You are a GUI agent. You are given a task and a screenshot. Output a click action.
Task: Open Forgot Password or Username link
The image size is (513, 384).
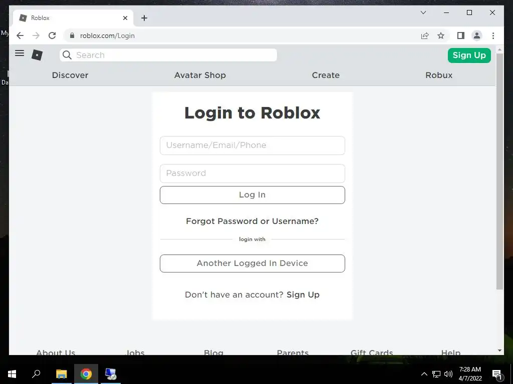pos(252,221)
